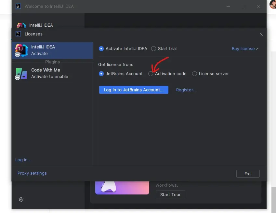Click the Code With Me plugin icon
The height and width of the screenshot is (213, 276).
click(x=21, y=73)
